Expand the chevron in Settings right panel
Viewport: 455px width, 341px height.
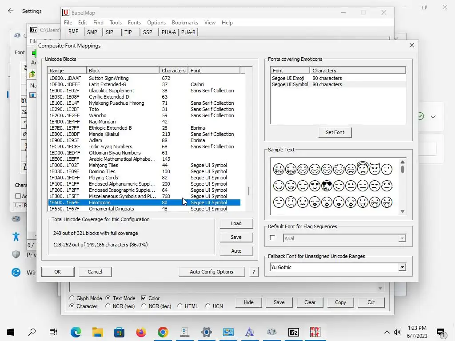[x=433, y=117]
